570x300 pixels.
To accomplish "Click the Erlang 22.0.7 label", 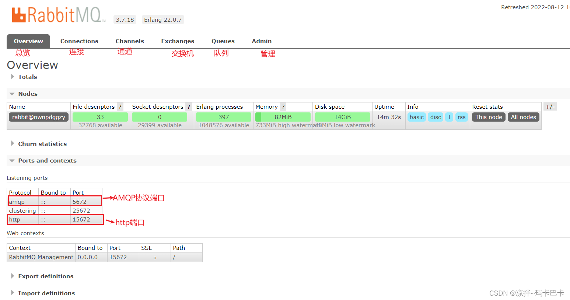I will click(x=163, y=20).
